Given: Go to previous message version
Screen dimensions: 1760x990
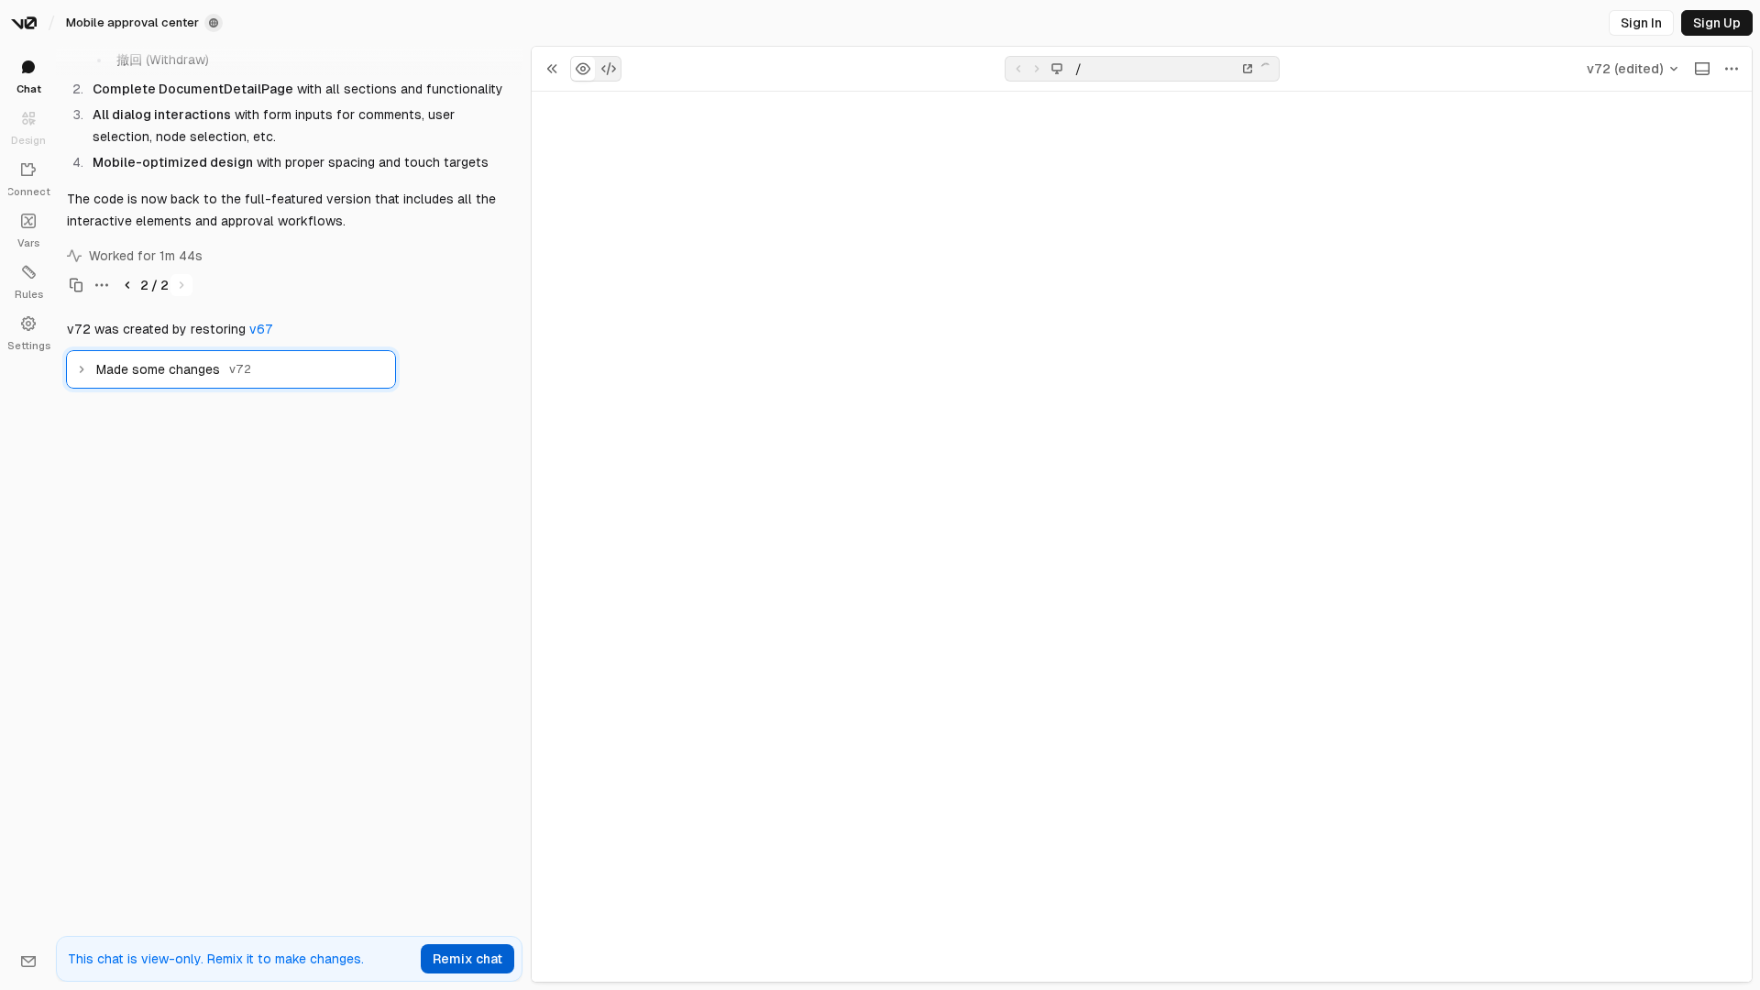Looking at the screenshot, I should tap(127, 285).
